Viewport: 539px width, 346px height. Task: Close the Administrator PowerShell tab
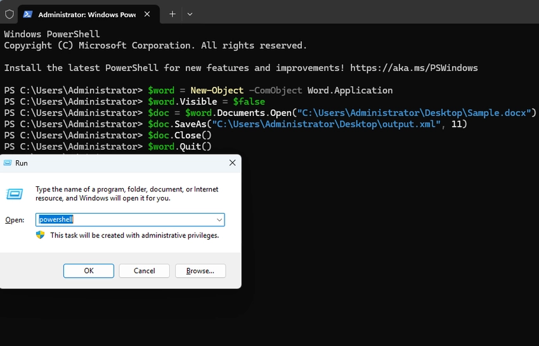(x=147, y=14)
